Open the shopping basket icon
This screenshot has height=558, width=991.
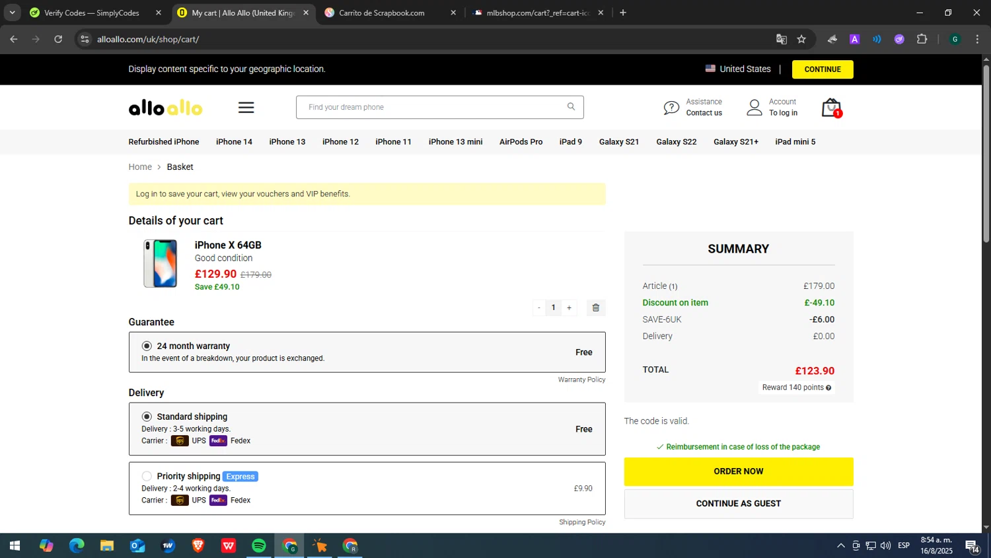click(x=831, y=108)
